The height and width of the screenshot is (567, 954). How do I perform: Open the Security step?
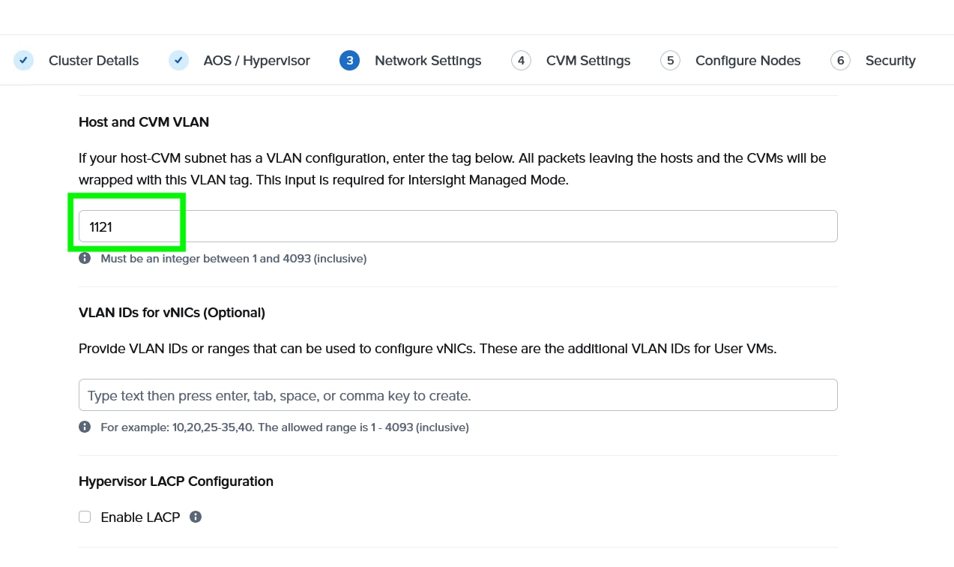click(x=890, y=60)
